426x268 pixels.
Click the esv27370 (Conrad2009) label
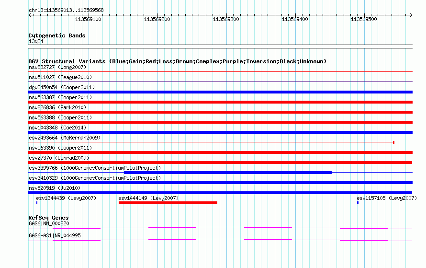pos(59,158)
